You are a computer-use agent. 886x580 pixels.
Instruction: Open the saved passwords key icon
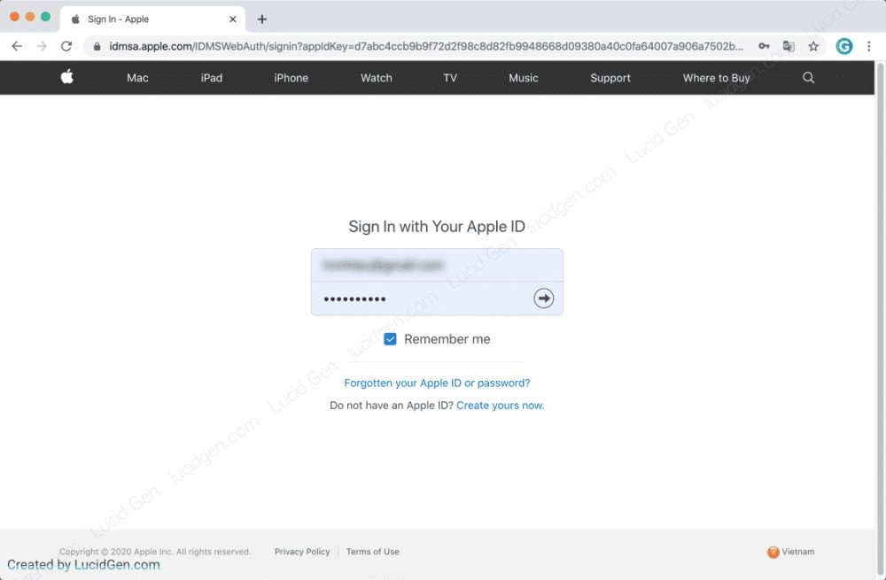coord(764,46)
